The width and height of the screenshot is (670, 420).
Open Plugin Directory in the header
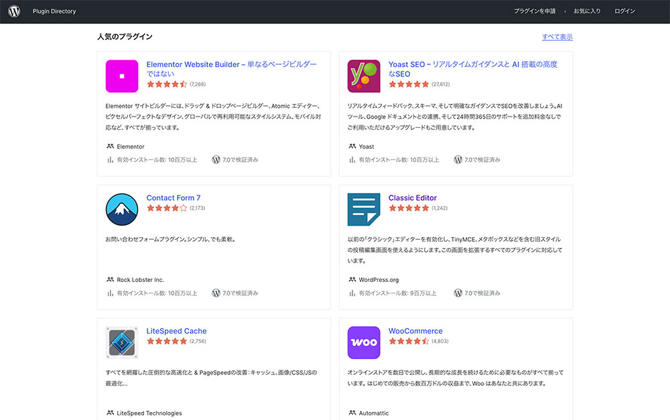click(54, 11)
